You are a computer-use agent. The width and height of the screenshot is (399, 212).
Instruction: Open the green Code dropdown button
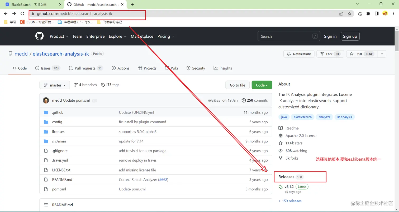click(x=262, y=85)
